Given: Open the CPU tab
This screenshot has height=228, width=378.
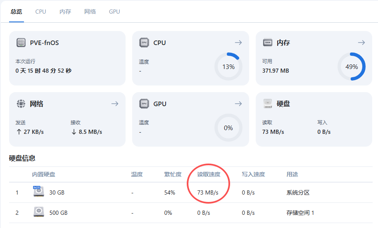Looking at the screenshot, I should tap(40, 12).
